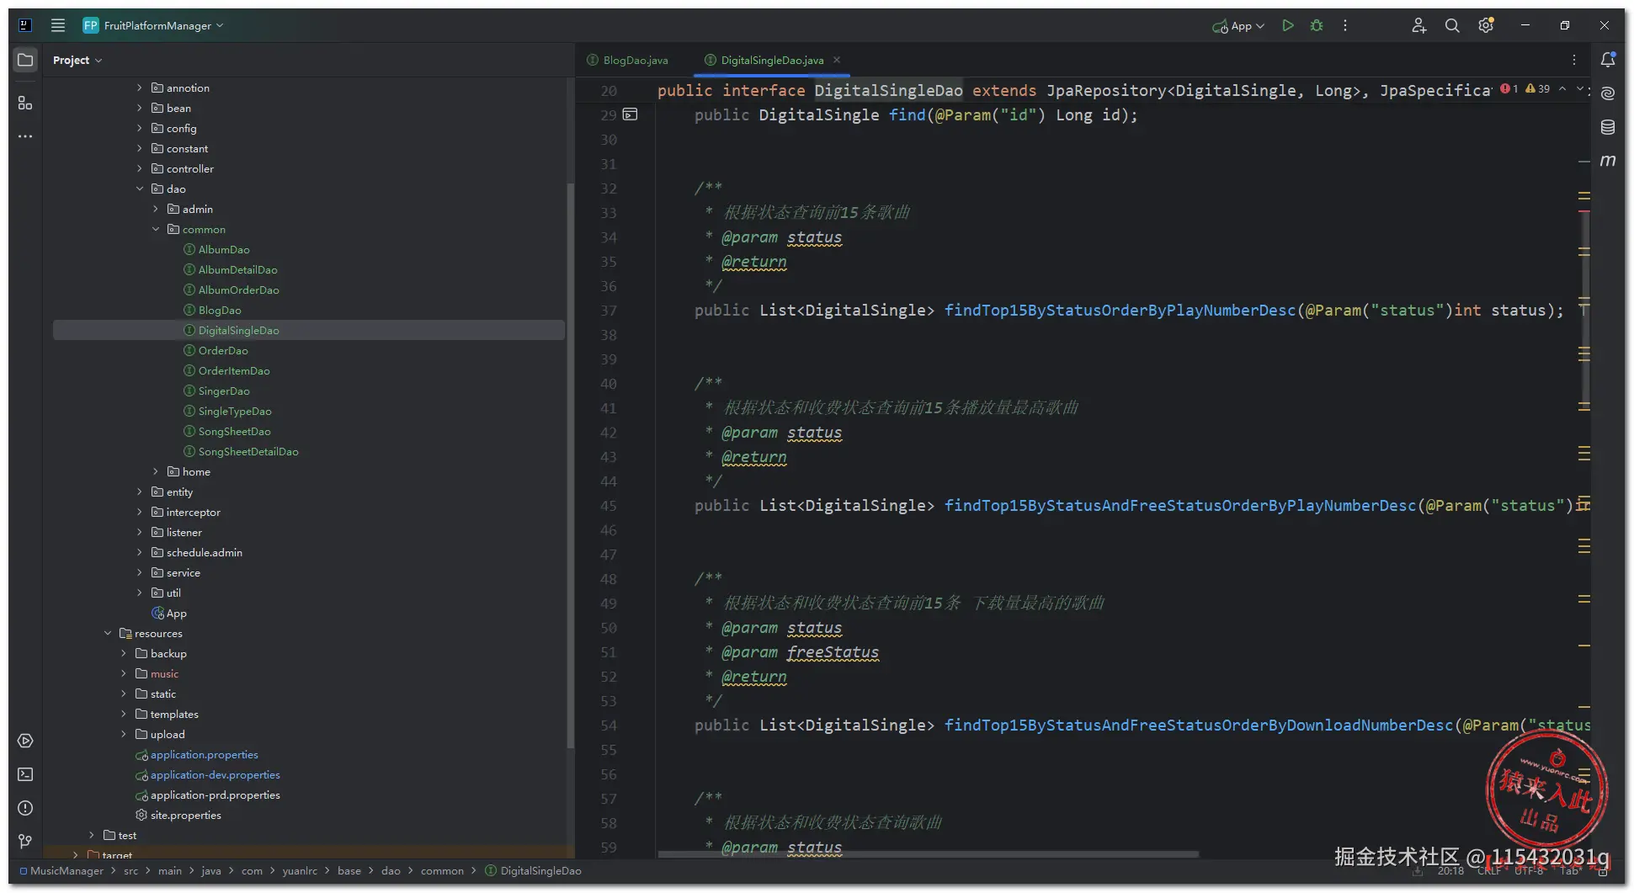The height and width of the screenshot is (893, 1634).
Task: Select the AlbumOrderDao file
Action: pos(238,290)
